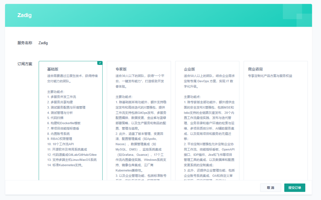Image resolution: width=321 pixels, height=200 pixels.
Task: Cancel the order with 取消 button
Action: [x=270, y=188]
